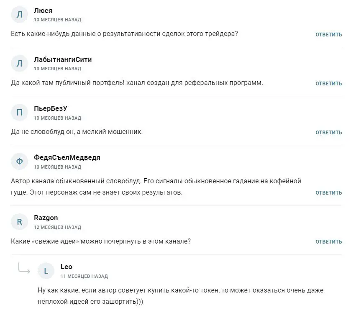Click Люся's avatar icon
351x313 pixels.
20,15
